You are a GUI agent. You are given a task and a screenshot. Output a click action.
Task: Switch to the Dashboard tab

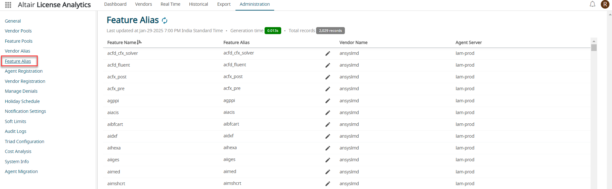click(115, 4)
